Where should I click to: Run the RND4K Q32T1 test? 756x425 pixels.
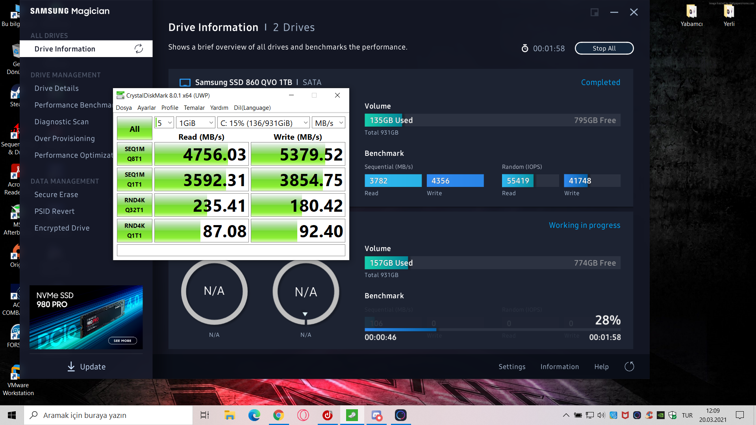(x=134, y=205)
